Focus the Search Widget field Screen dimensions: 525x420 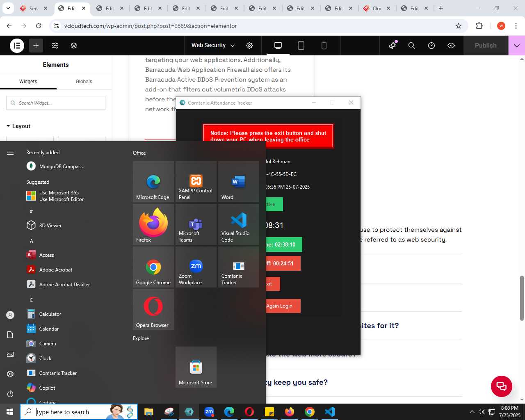(x=56, y=103)
